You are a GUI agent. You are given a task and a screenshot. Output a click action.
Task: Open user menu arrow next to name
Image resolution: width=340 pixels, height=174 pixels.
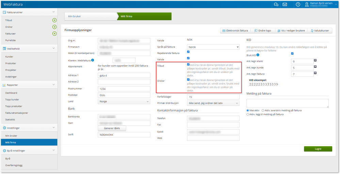336,4
